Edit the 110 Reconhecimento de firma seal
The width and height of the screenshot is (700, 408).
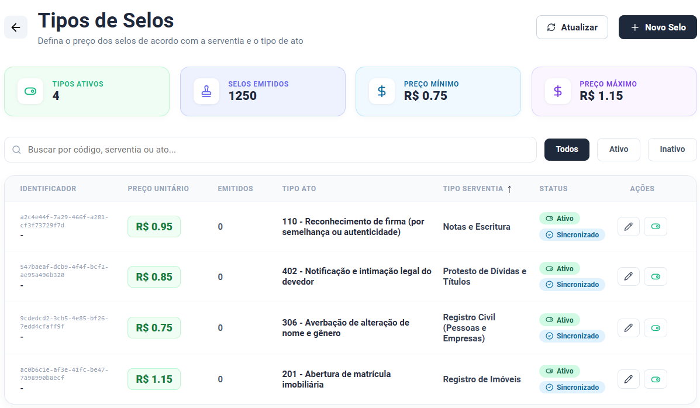click(628, 227)
